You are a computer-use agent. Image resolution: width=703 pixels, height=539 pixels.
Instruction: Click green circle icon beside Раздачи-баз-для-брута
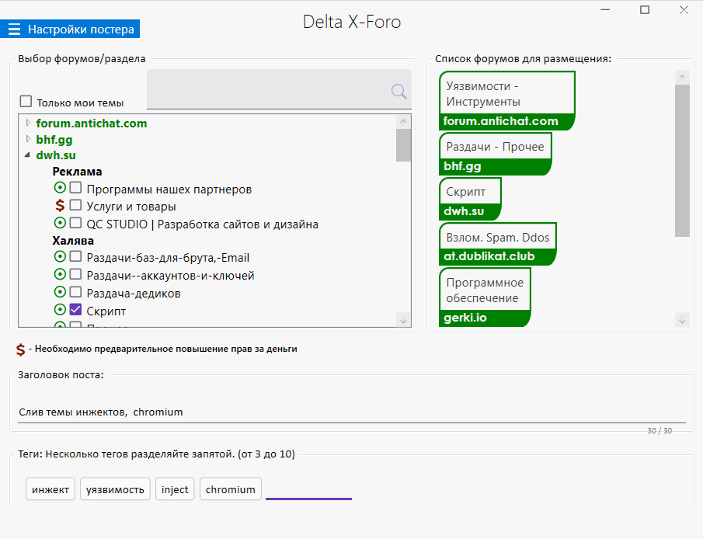(60, 256)
